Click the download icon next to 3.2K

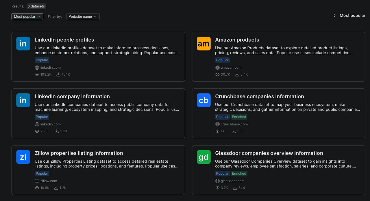57,131
